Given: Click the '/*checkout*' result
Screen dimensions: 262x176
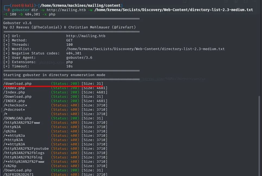Looking at the screenshot, I should 15,105.
